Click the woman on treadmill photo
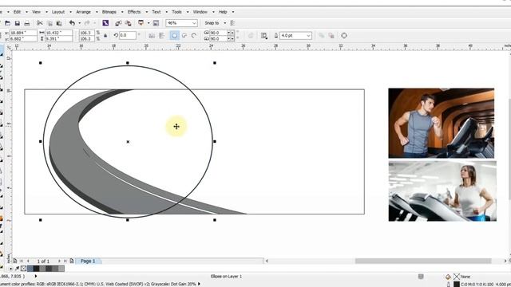Image resolution: width=511 pixels, height=287 pixels. coord(442,191)
